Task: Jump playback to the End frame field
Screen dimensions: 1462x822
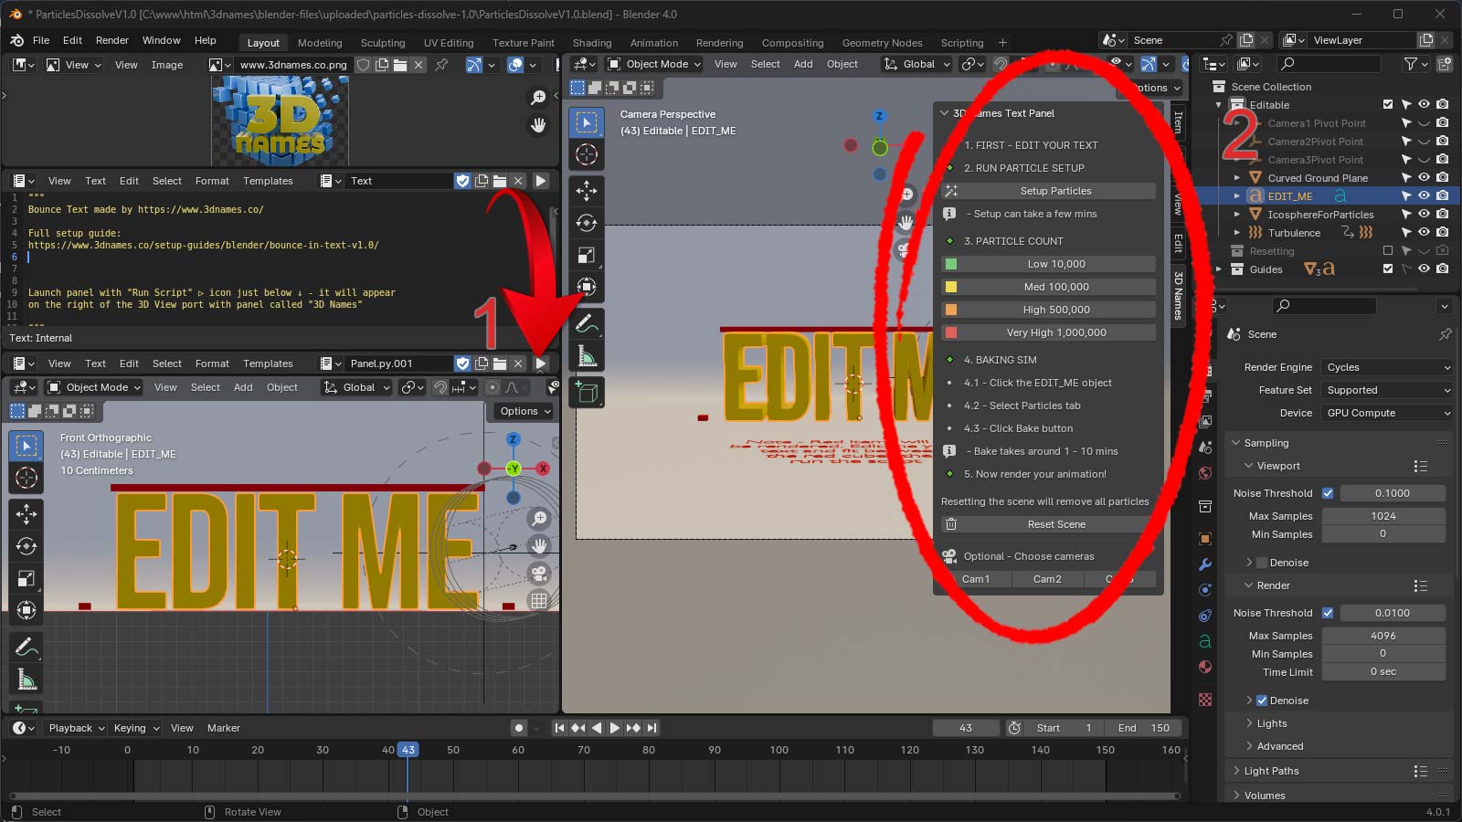Action: point(1143,728)
